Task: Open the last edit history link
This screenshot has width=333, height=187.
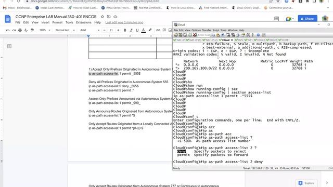Action: pos(124,22)
